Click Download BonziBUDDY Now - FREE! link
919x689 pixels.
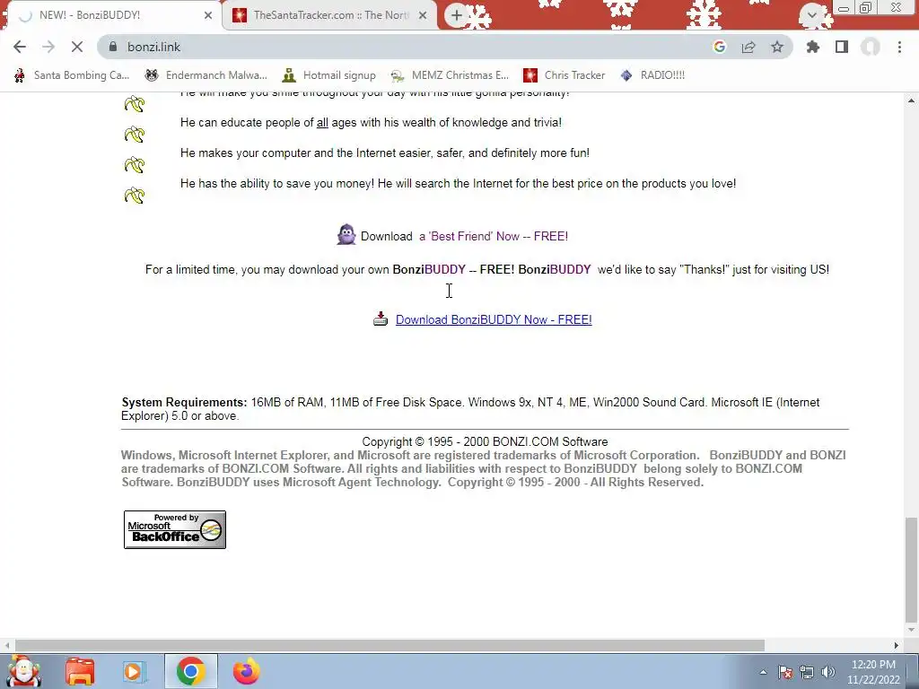[494, 320]
